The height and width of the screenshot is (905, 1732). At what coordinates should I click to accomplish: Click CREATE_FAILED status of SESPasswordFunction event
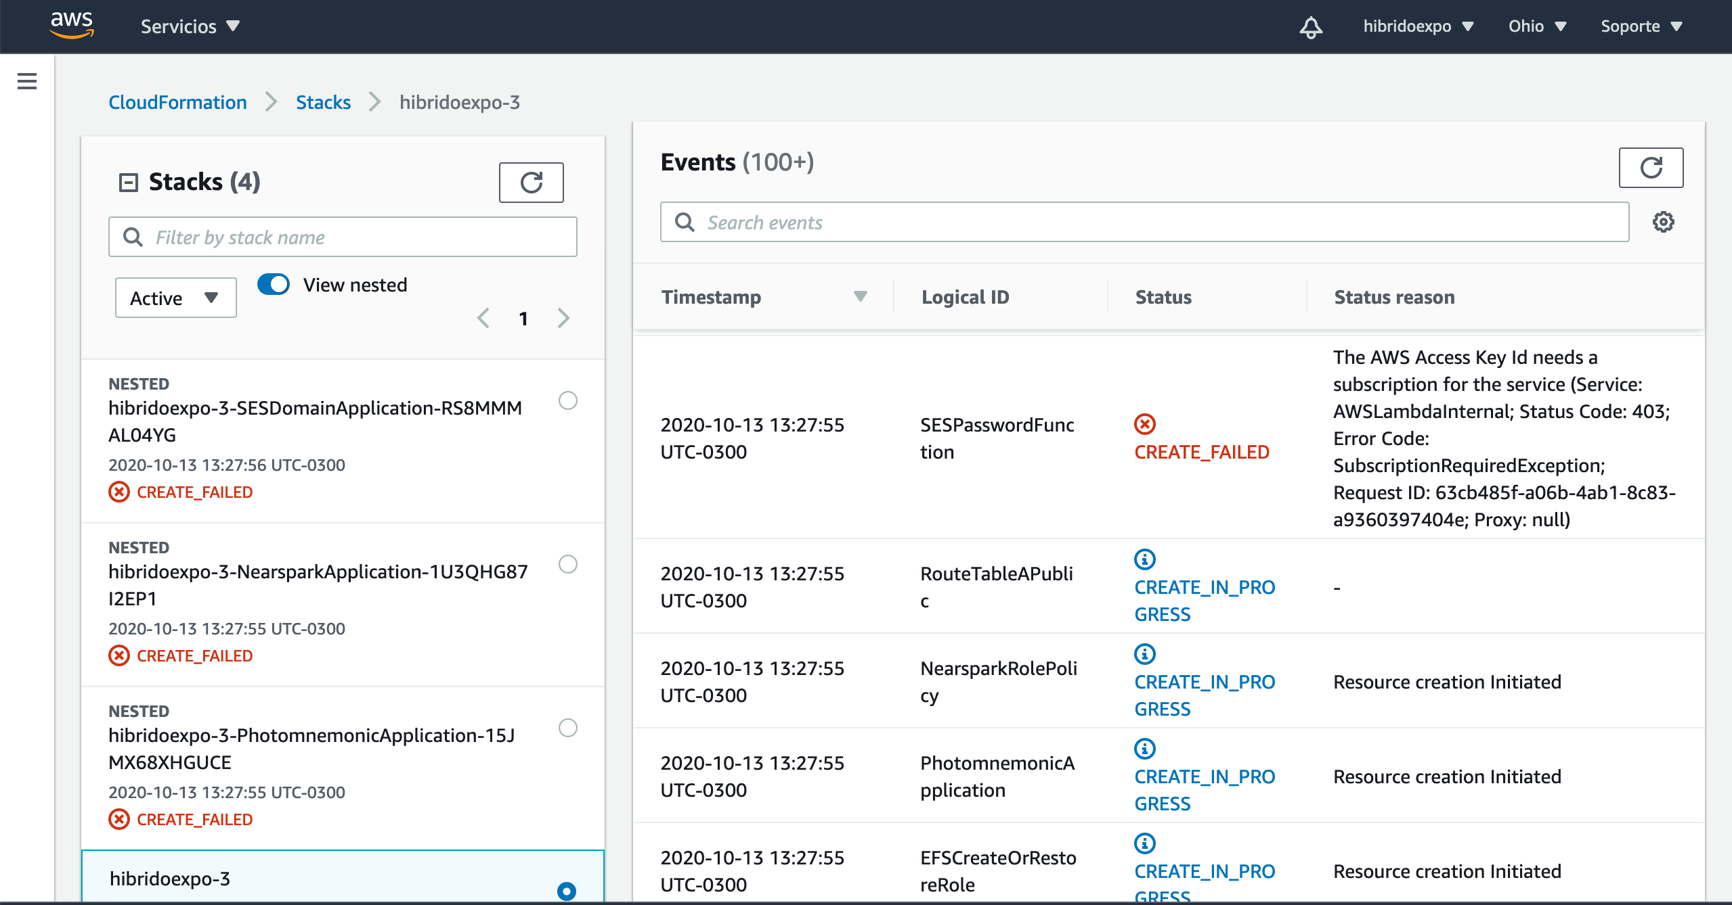point(1202,452)
